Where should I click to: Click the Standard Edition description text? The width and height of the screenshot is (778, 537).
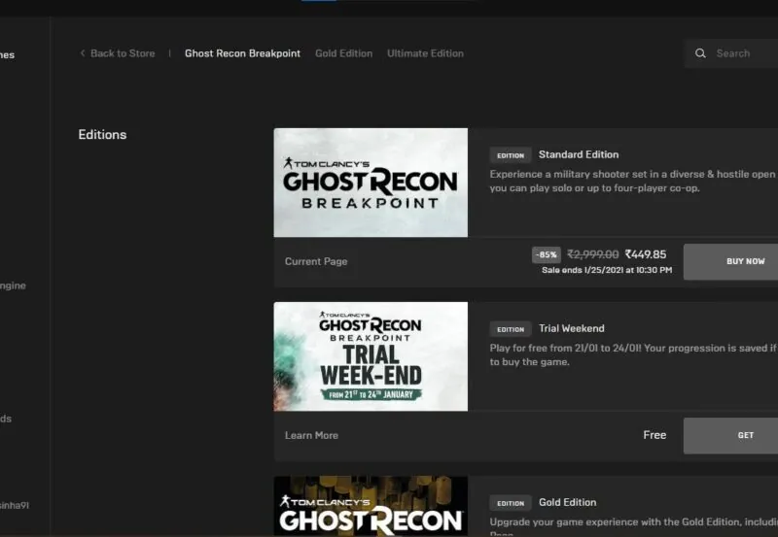pos(633,182)
